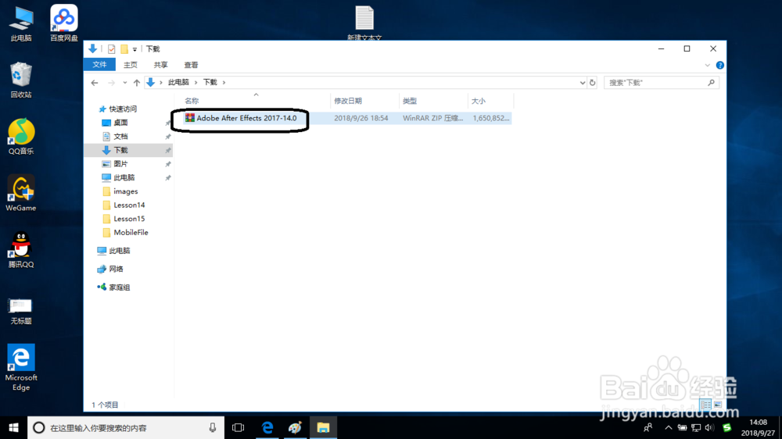
Task: Open 桌面 in the navigation pane
Action: click(x=120, y=123)
